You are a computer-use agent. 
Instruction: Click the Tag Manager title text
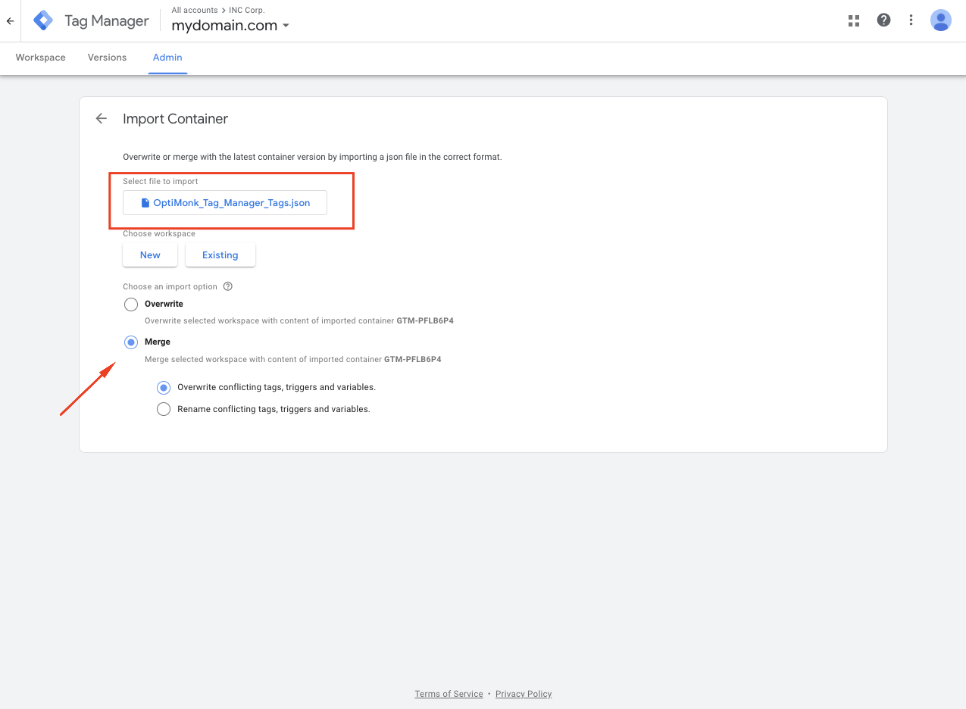[x=107, y=21]
